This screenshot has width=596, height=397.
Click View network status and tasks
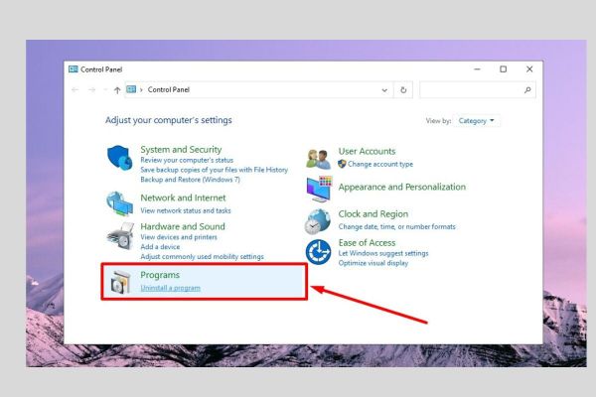click(x=186, y=210)
